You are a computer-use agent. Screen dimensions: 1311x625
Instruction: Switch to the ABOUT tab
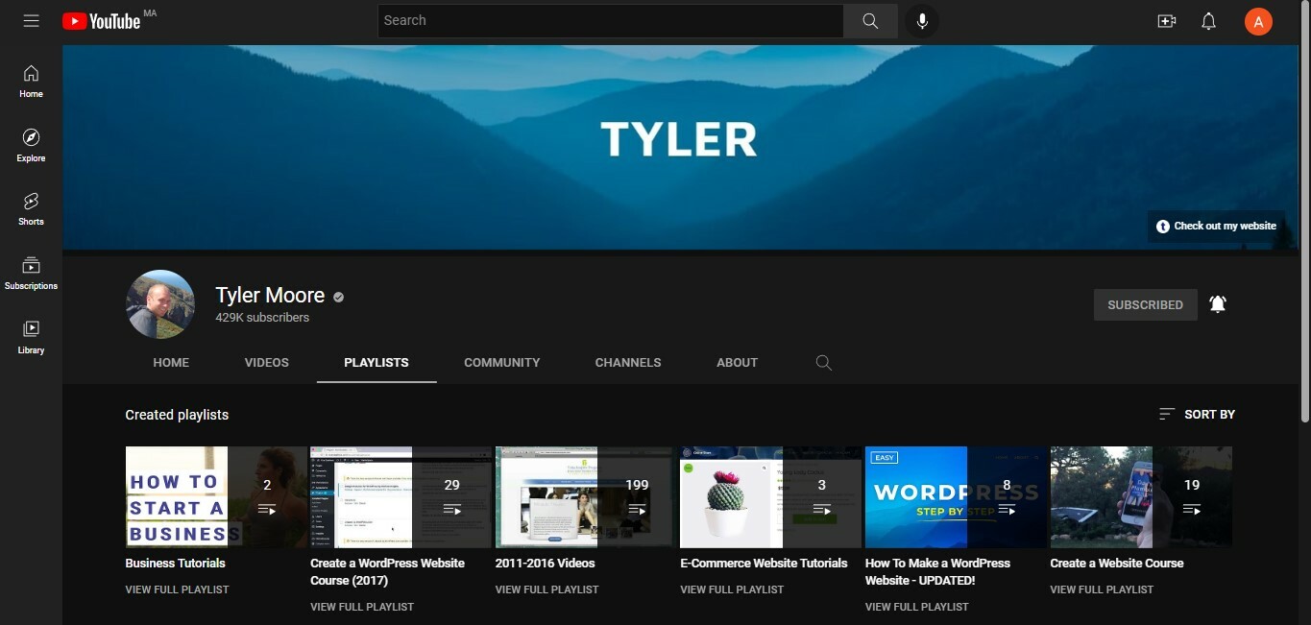738,363
